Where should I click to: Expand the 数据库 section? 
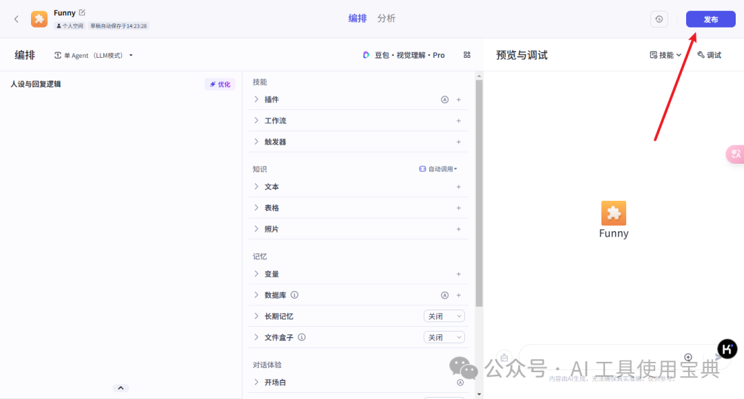tap(256, 294)
